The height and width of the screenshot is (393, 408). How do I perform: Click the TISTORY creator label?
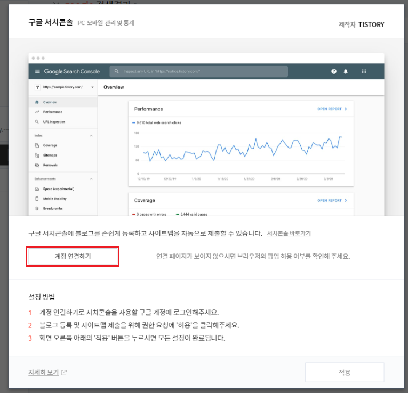pos(371,24)
